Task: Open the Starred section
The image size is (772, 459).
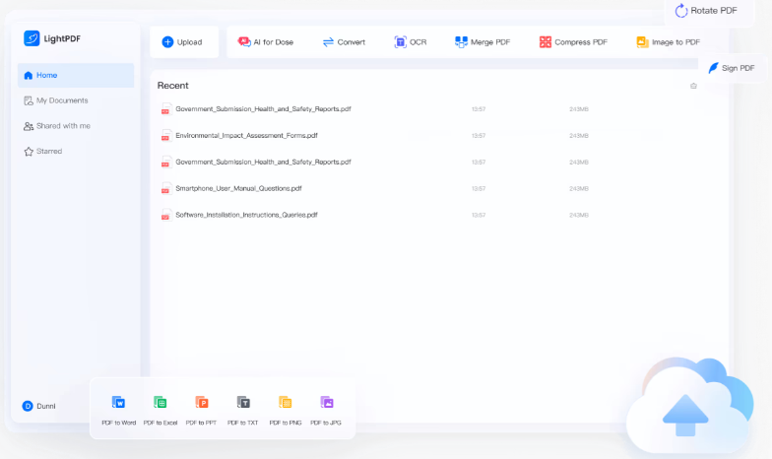Action: click(43, 152)
